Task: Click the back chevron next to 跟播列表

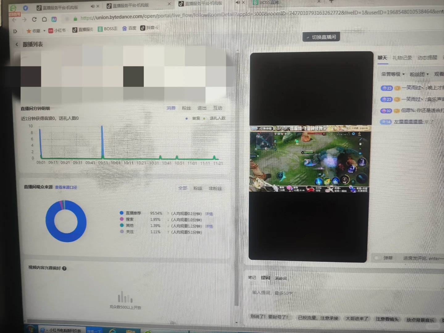Action: (x=17, y=44)
